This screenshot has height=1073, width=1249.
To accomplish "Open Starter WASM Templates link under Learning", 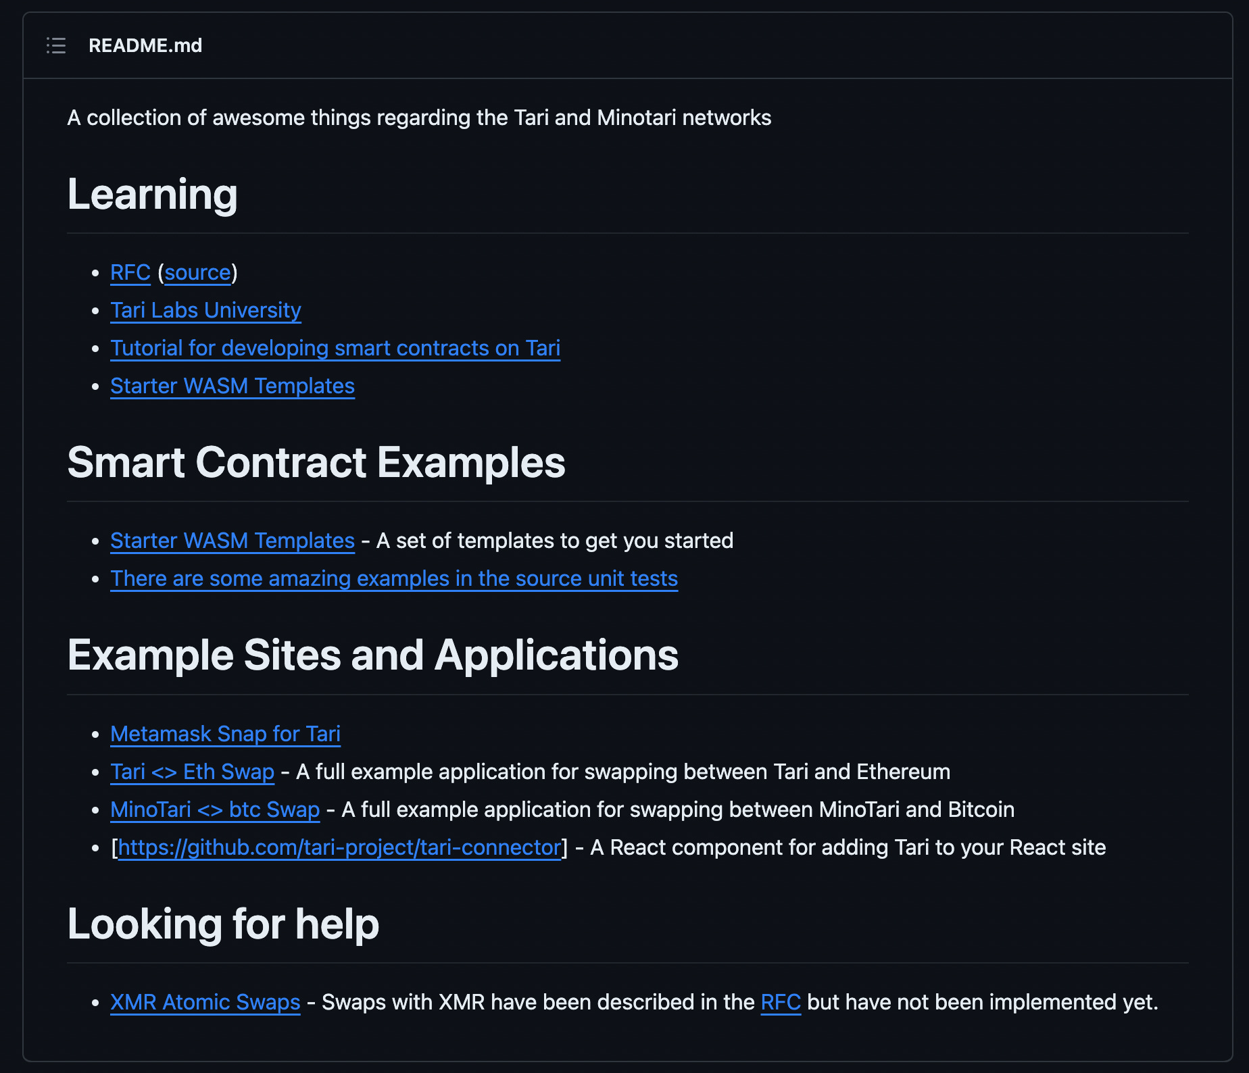I will [232, 386].
